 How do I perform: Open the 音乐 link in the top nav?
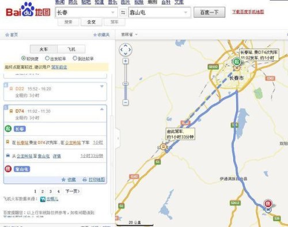click(x=112, y=2)
